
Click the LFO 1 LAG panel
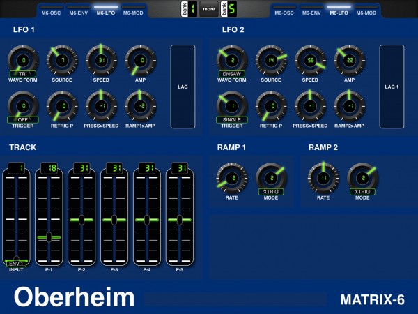click(183, 87)
